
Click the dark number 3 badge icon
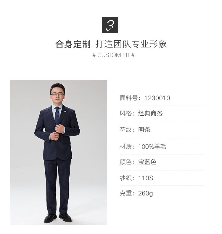tap(110, 25)
